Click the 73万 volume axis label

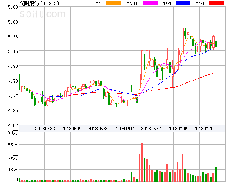pos(13,132)
